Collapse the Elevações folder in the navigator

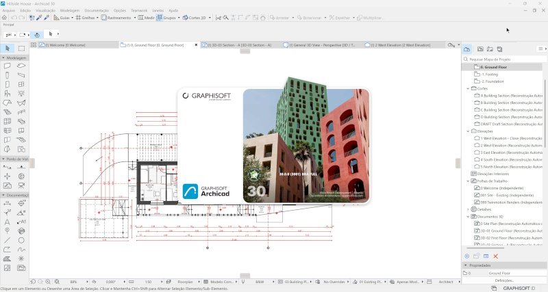(x=468, y=131)
